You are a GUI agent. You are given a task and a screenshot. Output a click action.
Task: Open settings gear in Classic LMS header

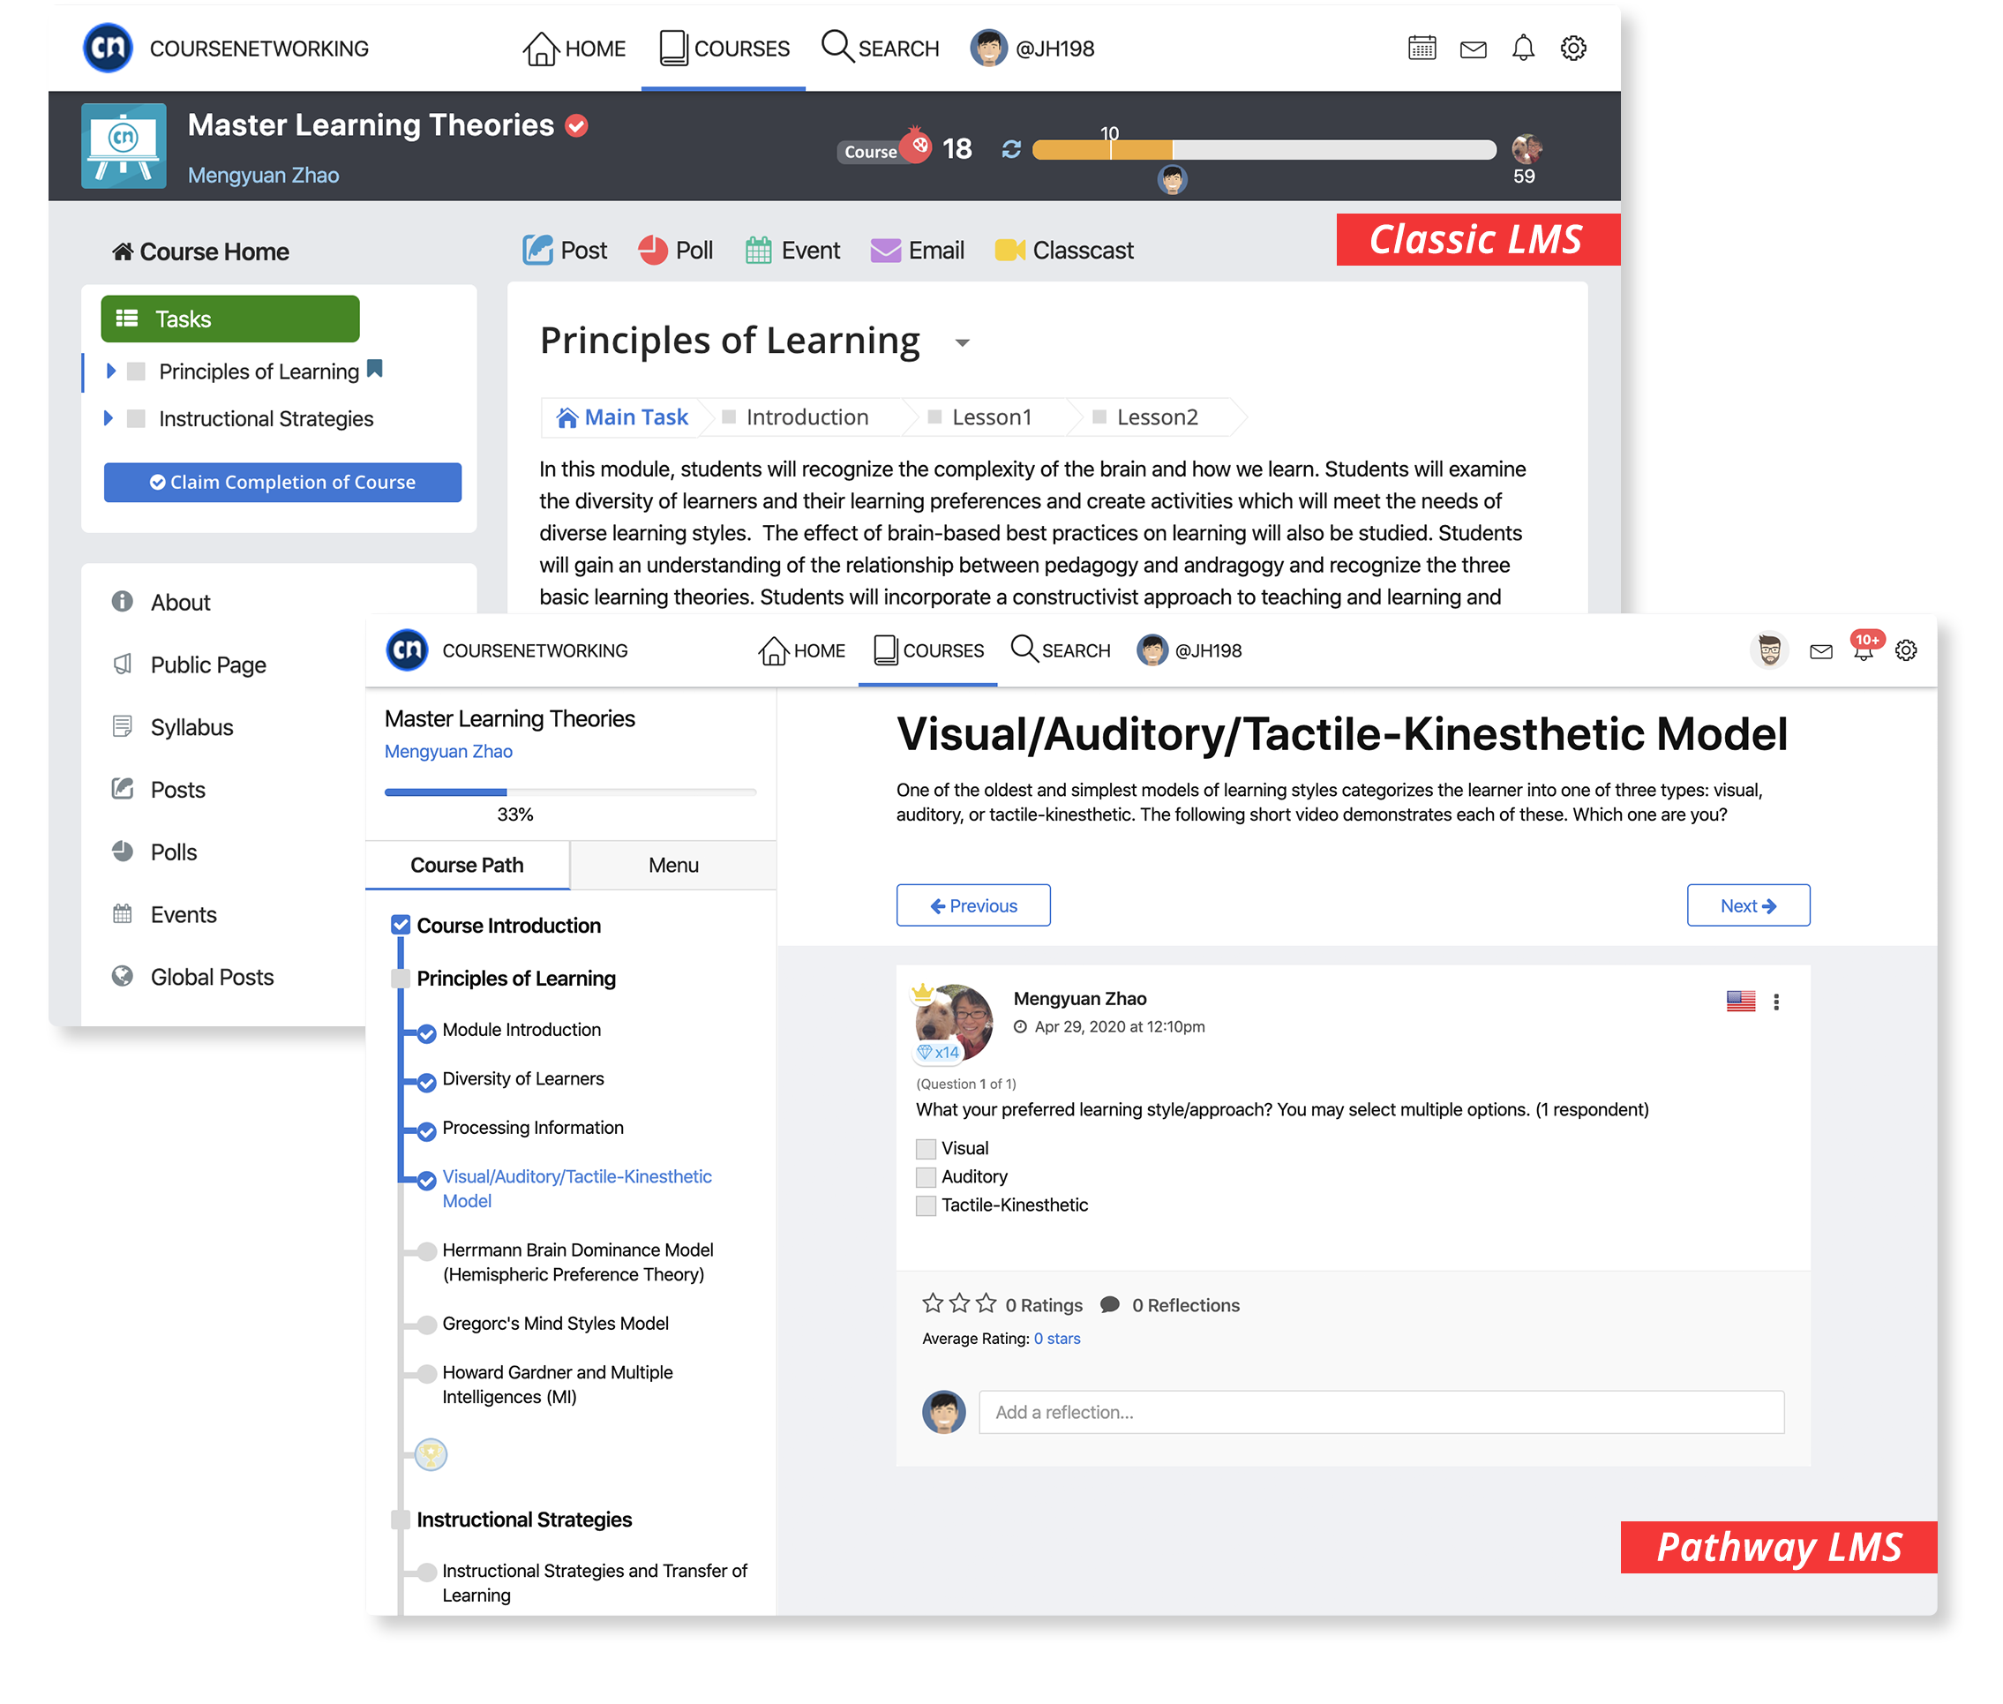click(1573, 48)
